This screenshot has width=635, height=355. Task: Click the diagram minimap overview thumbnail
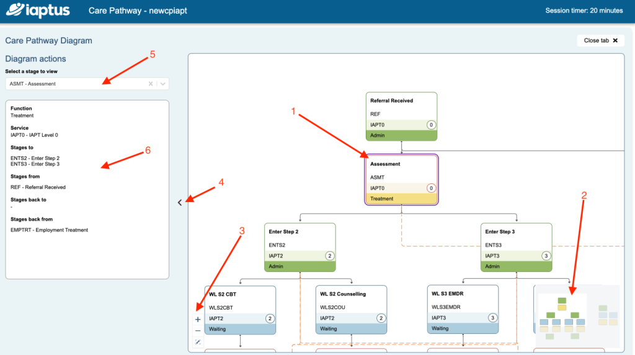pyautogui.click(x=577, y=316)
